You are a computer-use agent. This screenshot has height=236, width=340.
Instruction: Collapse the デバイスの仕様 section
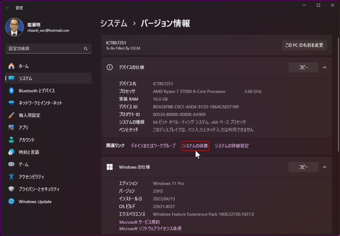pyautogui.click(x=325, y=68)
